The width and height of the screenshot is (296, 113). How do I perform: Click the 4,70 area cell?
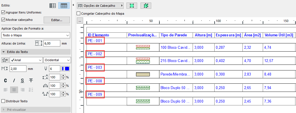click(253, 61)
